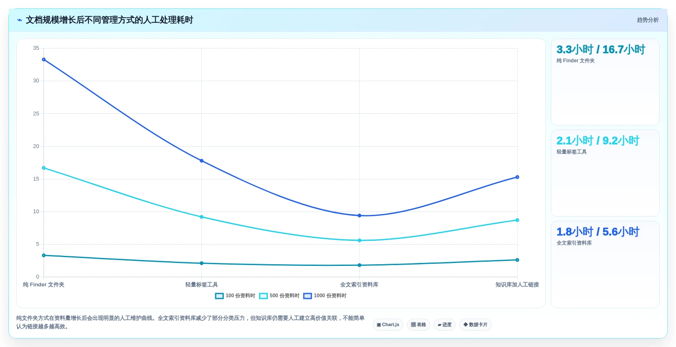Click 100 份 data point at 全文索引资料库
This screenshot has height=347, width=676.
(x=360, y=265)
